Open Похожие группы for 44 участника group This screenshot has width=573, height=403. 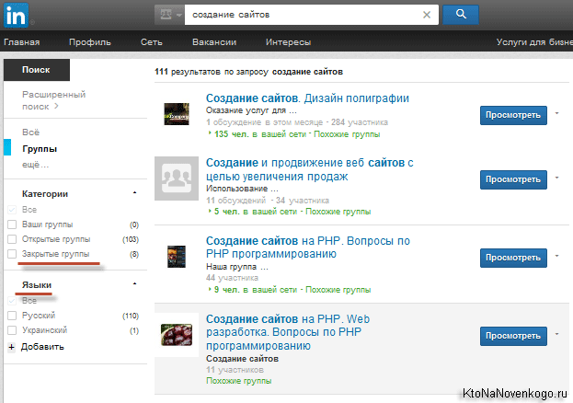[x=338, y=290]
